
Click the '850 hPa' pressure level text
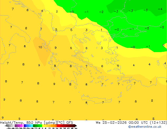click(x=34, y=123)
